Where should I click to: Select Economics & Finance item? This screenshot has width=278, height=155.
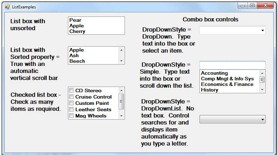229,84
